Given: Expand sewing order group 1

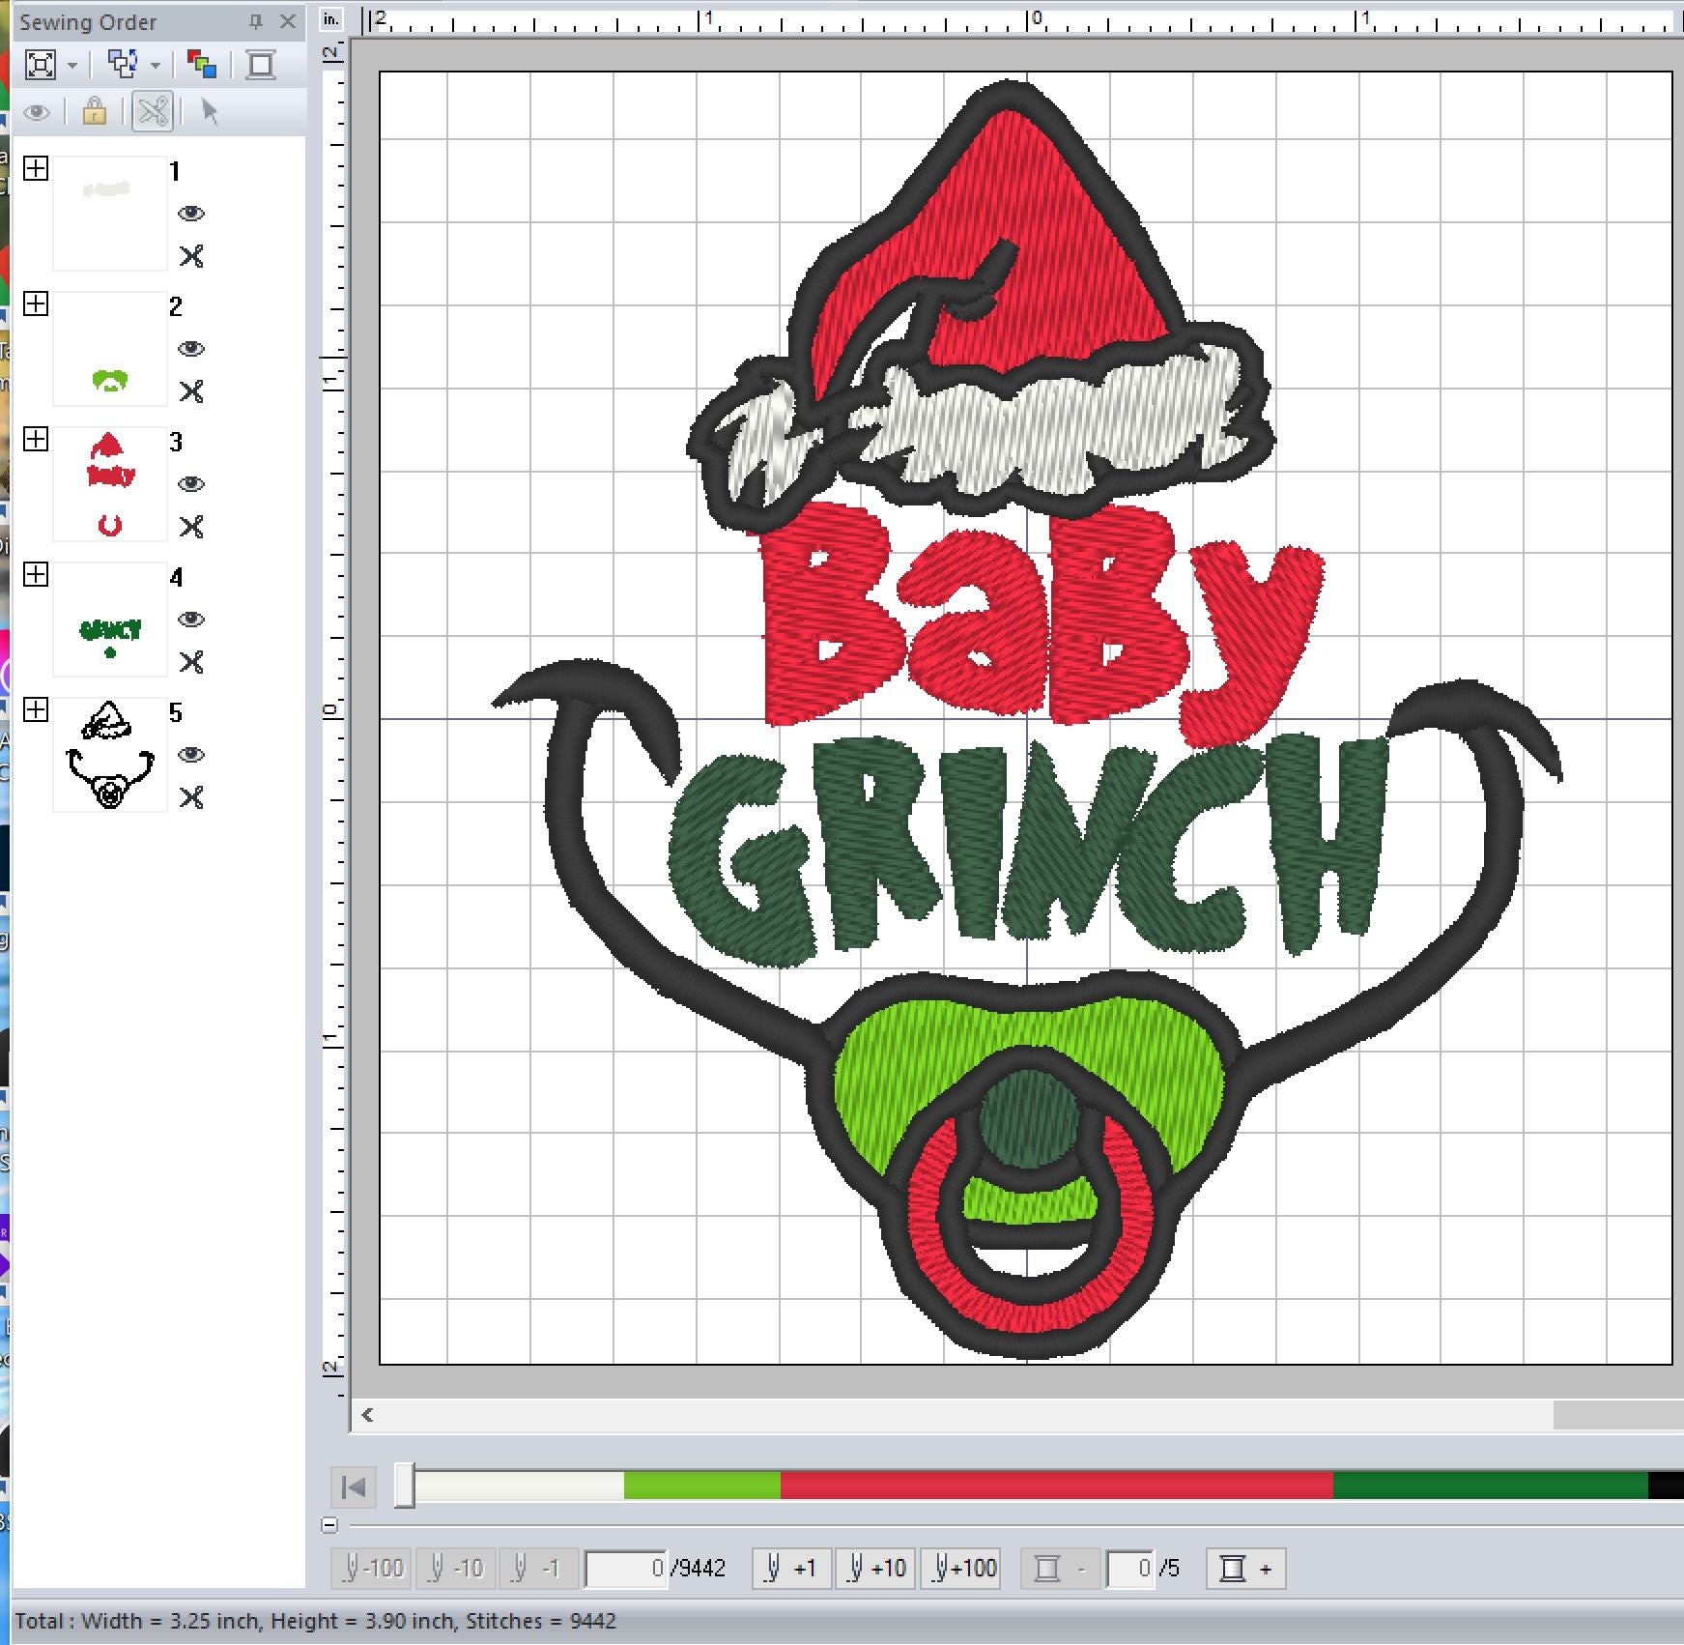Looking at the screenshot, I should [x=36, y=168].
